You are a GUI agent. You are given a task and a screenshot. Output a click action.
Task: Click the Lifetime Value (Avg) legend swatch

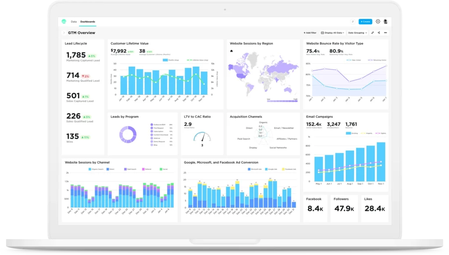pos(189,60)
